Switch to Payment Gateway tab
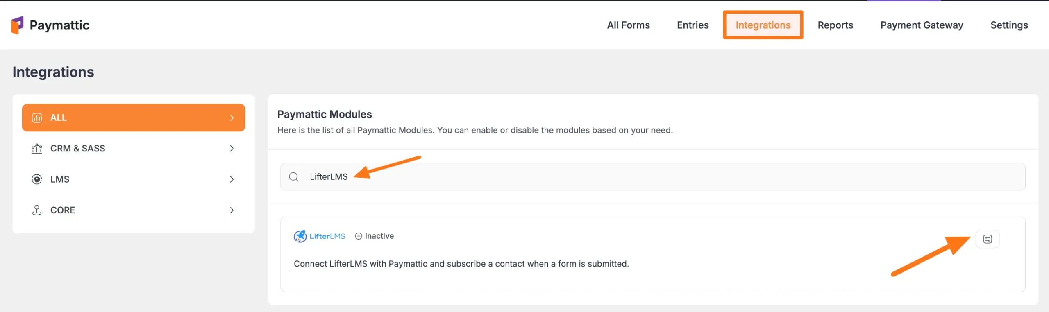 coord(922,25)
